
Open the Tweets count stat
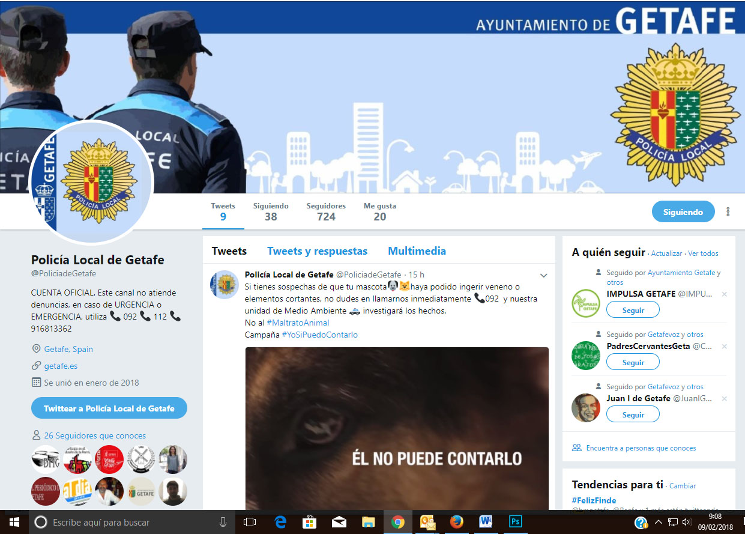pyautogui.click(x=223, y=211)
